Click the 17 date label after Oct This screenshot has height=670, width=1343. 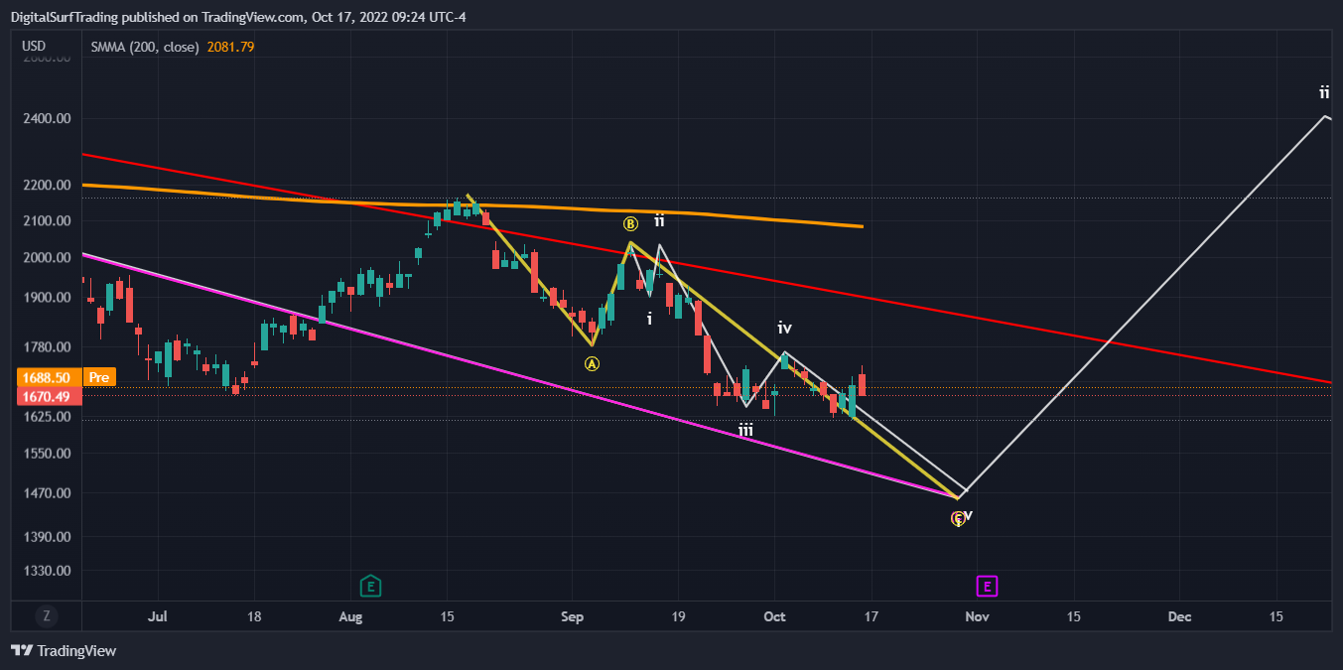tap(871, 616)
